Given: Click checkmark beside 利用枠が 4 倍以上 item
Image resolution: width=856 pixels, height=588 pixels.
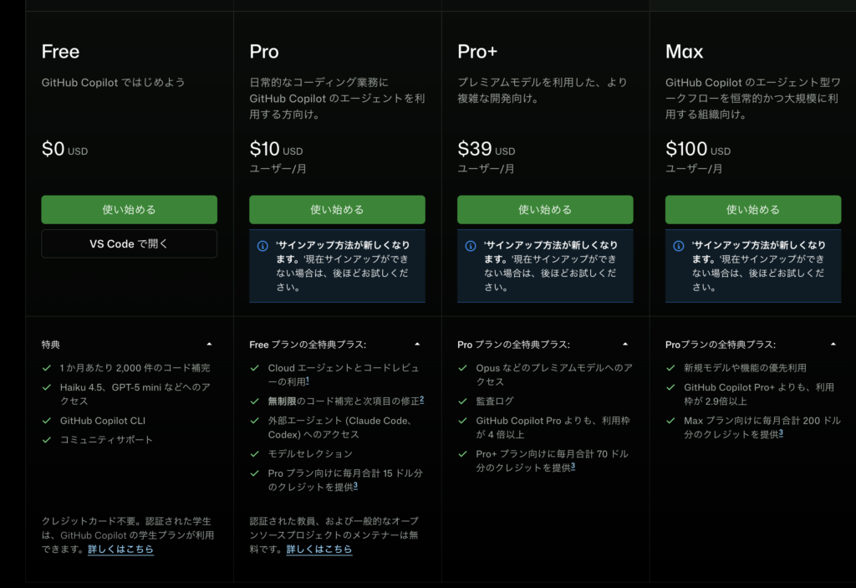Looking at the screenshot, I should pyautogui.click(x=463, y=421).
